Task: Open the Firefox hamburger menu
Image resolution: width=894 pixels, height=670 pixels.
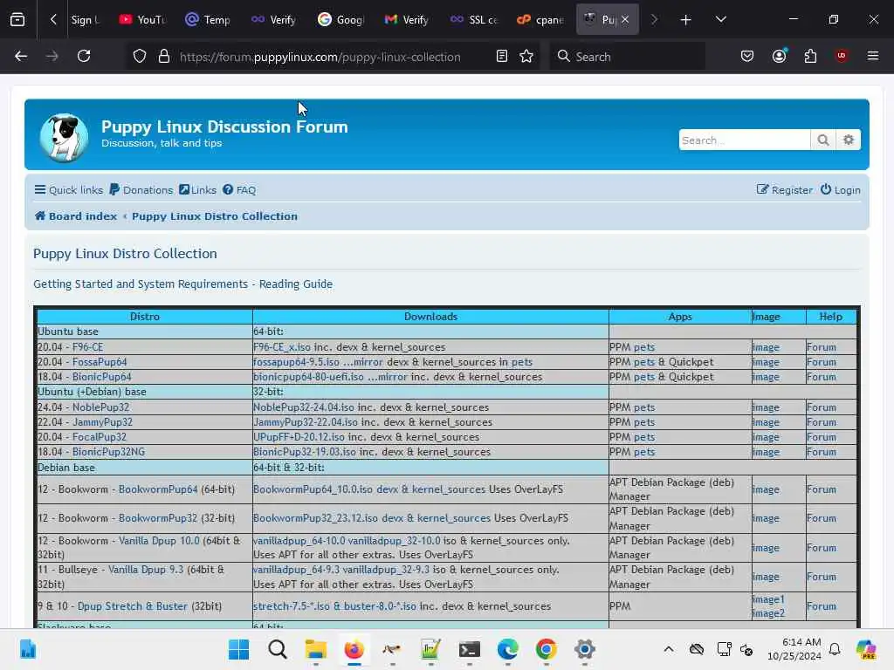Action: coord(873,57)
